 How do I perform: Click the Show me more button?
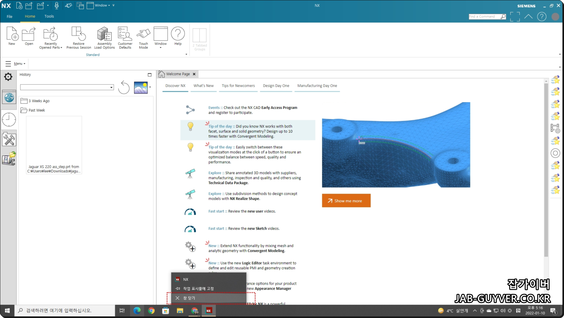tap(346, 201)
